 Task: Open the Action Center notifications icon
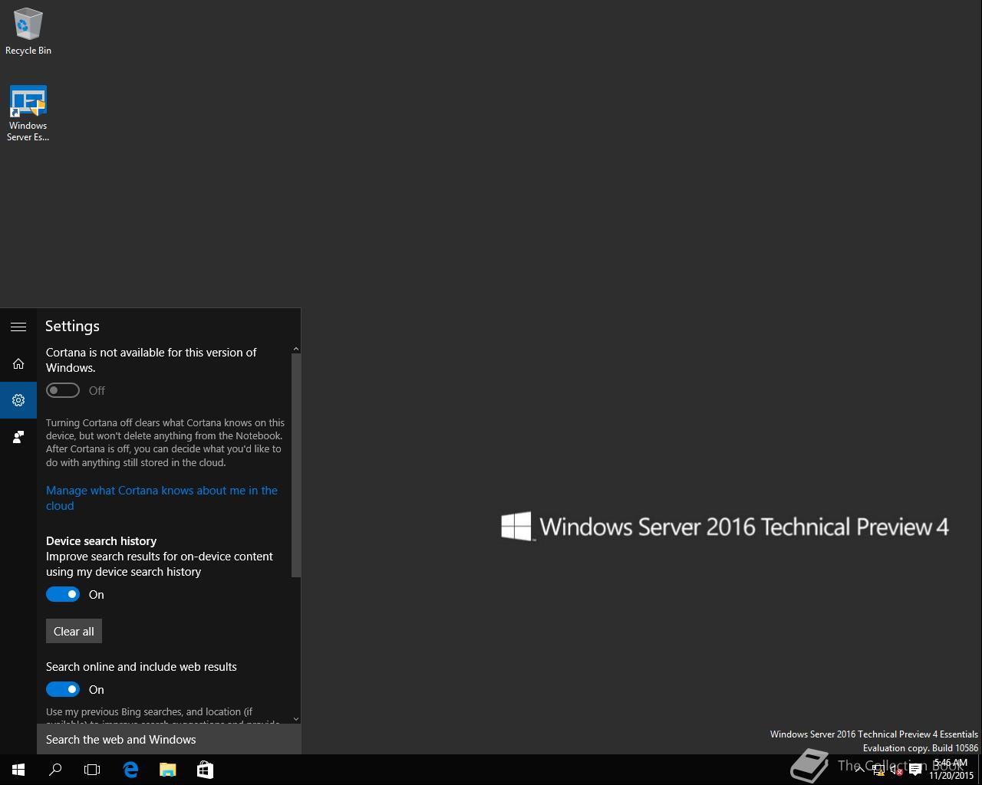(x=915, y=770)
